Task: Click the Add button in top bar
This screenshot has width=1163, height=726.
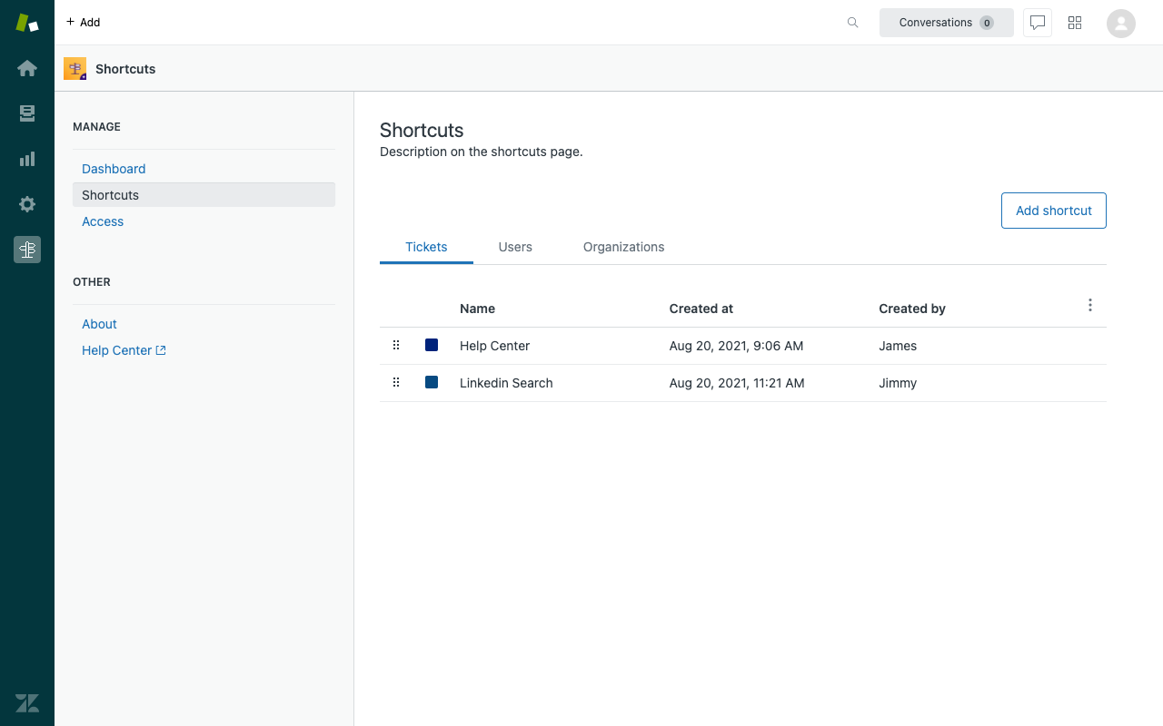Action: (x=83, y=22)
